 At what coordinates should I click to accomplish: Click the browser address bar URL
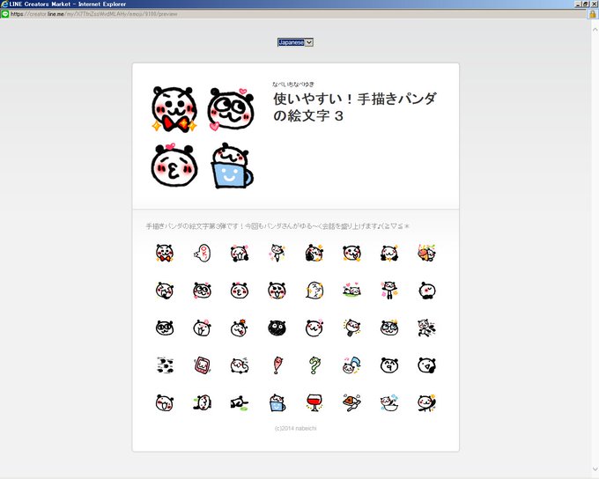[94, 14]
